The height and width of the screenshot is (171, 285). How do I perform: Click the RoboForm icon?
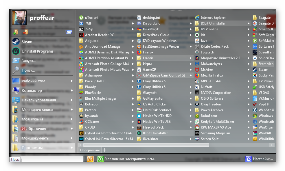pos(197,116)
